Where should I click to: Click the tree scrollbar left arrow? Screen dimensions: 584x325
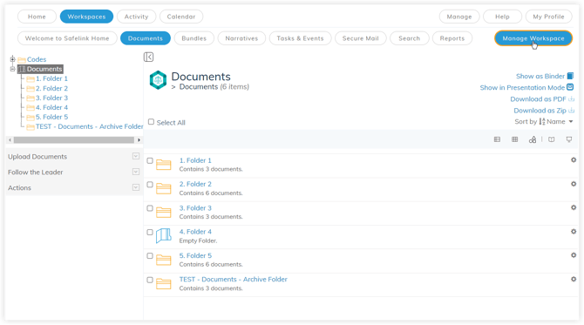coord(10,140)
